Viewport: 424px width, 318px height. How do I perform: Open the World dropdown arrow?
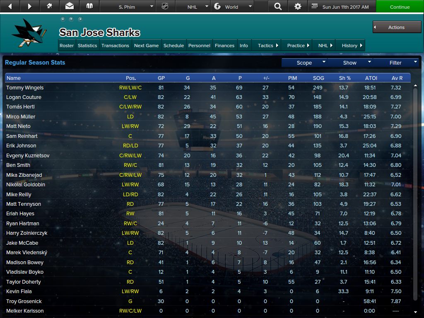(250, 6)
